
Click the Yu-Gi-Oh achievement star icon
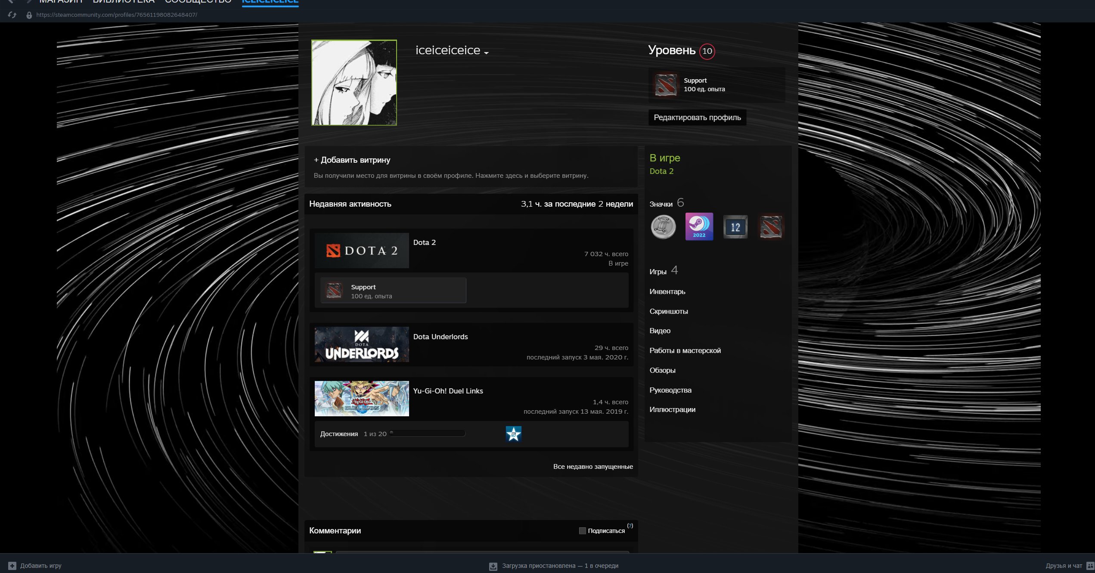pos(513,434)
